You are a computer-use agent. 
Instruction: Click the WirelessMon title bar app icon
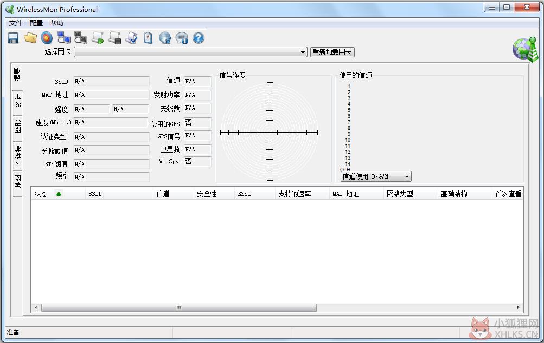pos(10,9)
